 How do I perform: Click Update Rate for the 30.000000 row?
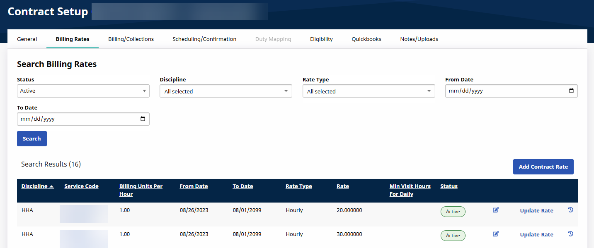pos(536,235)
